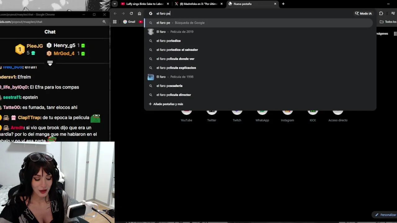
Task: Click the Personalizar button
Action: (385, 215)
